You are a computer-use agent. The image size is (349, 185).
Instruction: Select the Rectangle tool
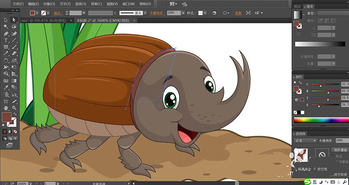click(6, 47)
